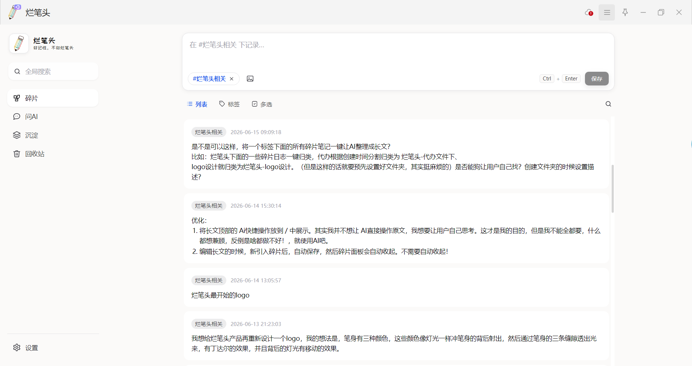Switch to the 标签 tags tab
The height and width of the screenshot is (366, 692).
pos(229,104)
